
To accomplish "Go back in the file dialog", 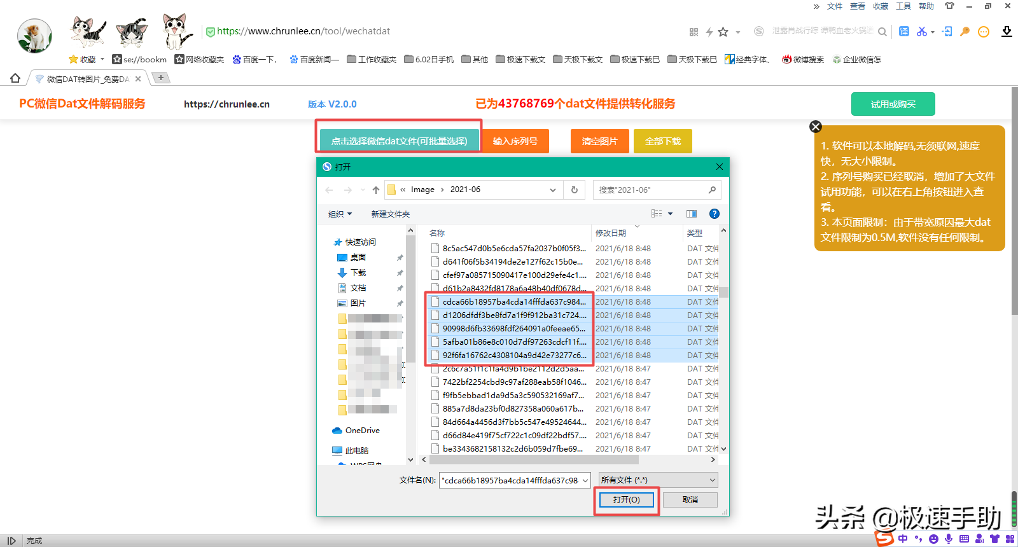I will click(329, 190).
